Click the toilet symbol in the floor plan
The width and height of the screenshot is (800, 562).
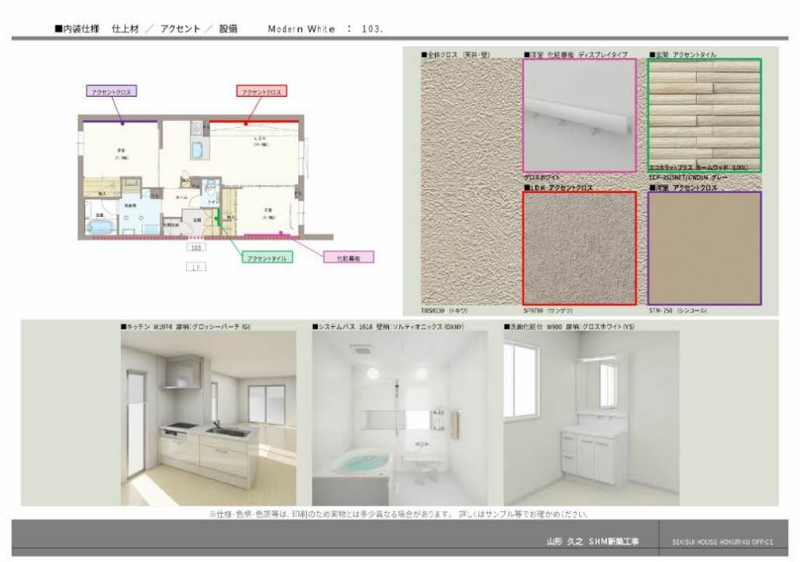pyautogui.click(x=209, y=189)
